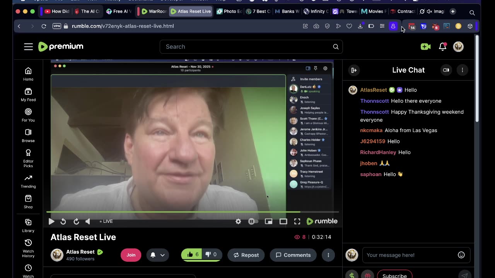Click the LIVE indicator in player
Image resolution: width=495 pixels, height=278 pixels.
[x=106, y=221]
